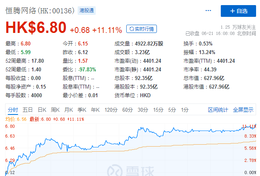Add stock via the + 自选 button
260x176 pixels.
pos(238,11)
